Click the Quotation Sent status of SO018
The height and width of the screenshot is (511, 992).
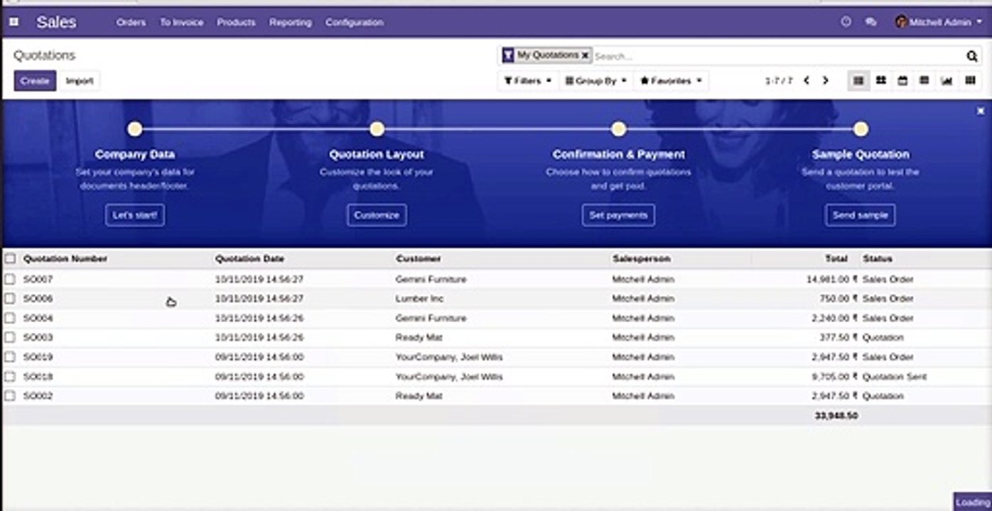(x=894, y=377)
